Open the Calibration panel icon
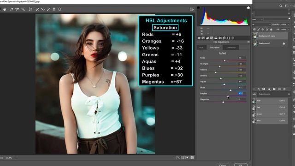Image resolution: width=295 pixels, height=166 pixels. (x=229, y=38)
